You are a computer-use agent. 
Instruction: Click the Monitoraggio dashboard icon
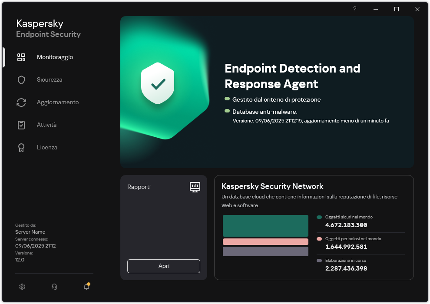(x=21, y=57)
